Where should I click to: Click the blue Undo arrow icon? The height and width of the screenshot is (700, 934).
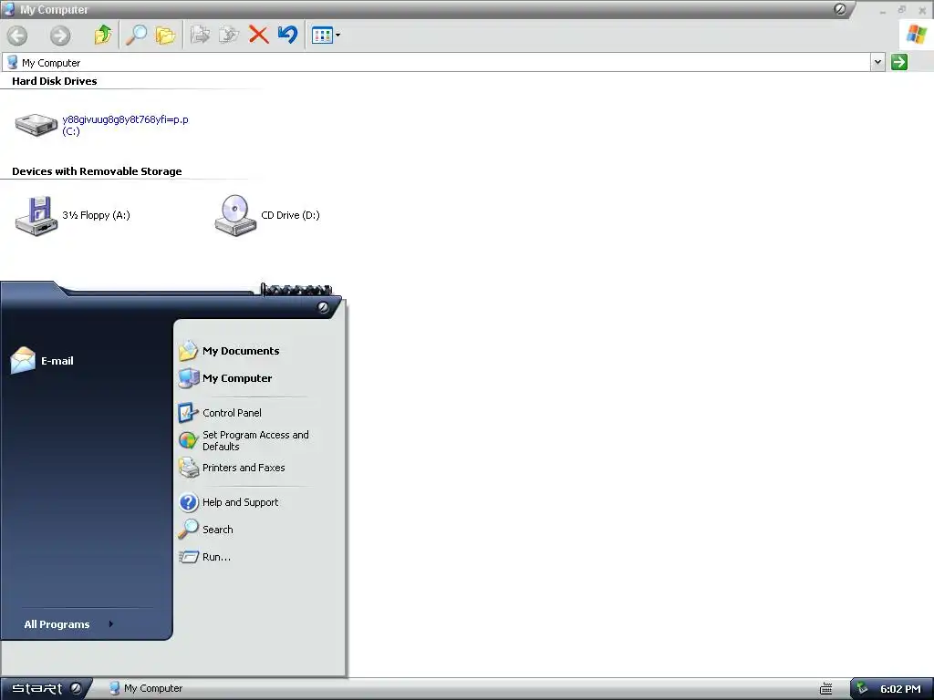(x=287, y=34)
